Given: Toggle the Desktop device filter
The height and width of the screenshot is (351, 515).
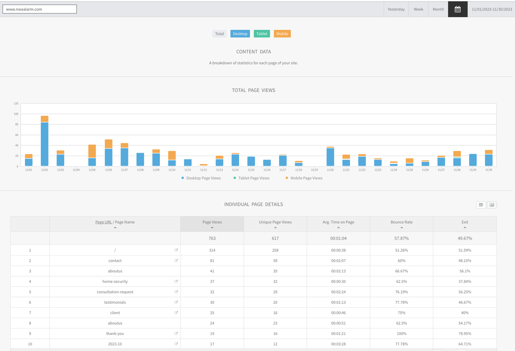Looking at the screenshot, I should click(240, 34).
